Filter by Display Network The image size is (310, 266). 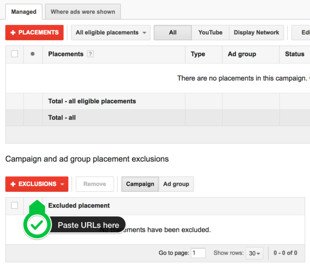click(x=256, y=32)
